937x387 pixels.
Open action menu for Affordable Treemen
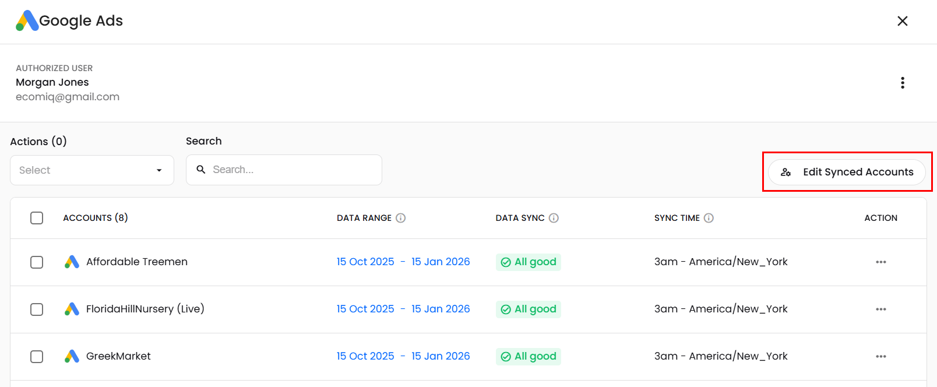[x=880, y=262]
